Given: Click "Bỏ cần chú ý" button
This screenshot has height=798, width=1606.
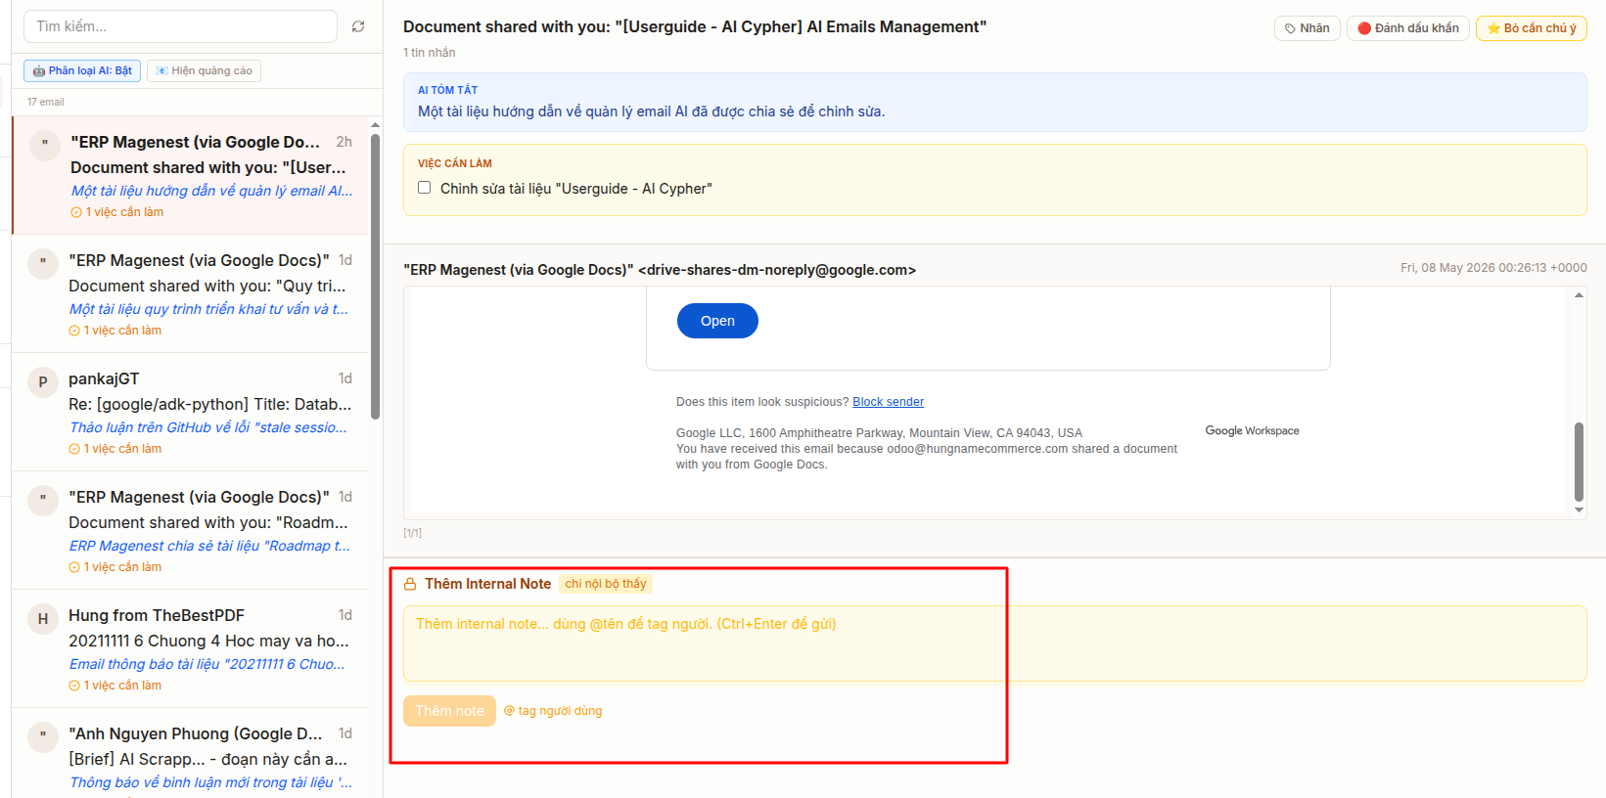Looking at the screenshot, I should (x=1532, y=28).
